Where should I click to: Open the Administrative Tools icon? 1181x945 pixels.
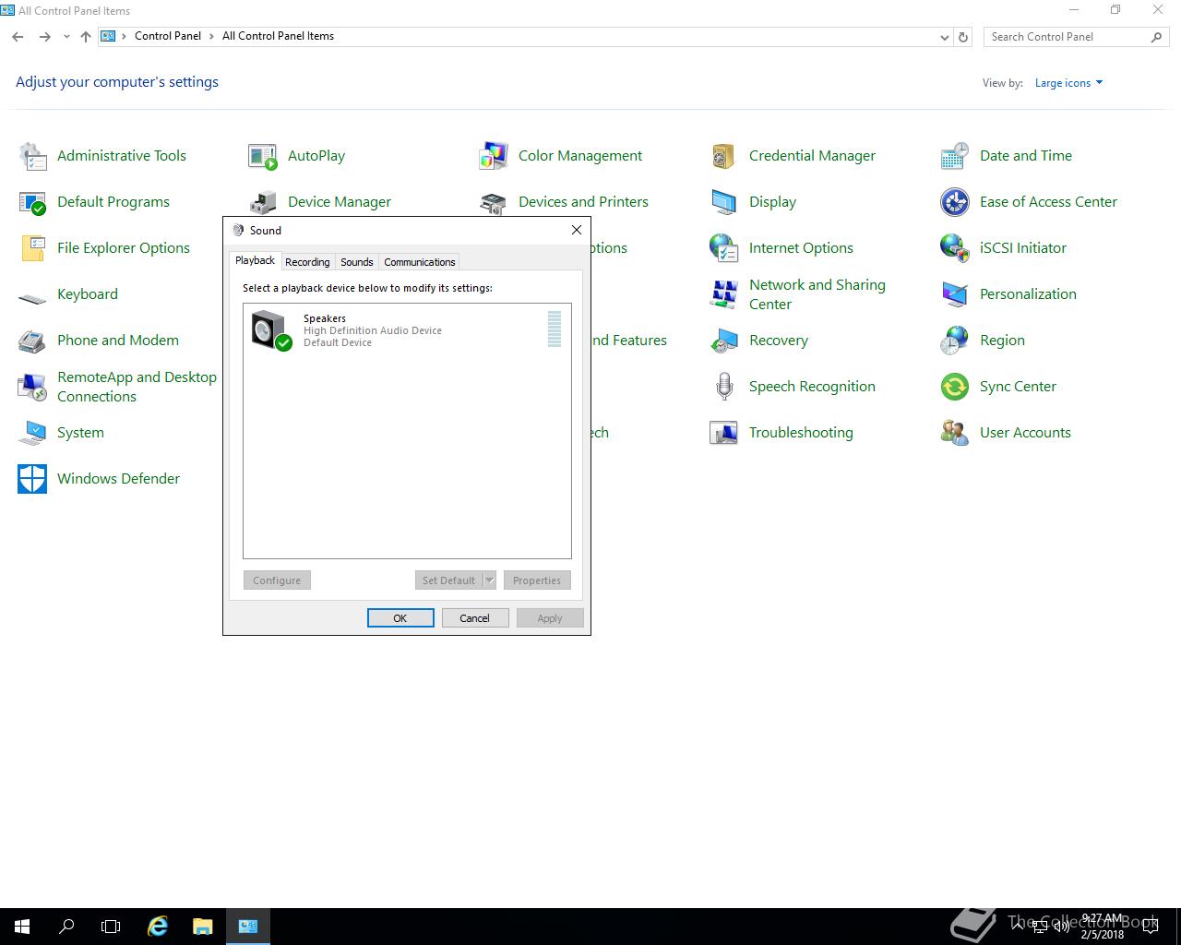(32, 156)
